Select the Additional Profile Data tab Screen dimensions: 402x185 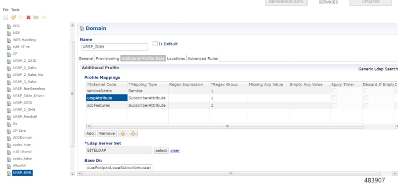[143, 59]
